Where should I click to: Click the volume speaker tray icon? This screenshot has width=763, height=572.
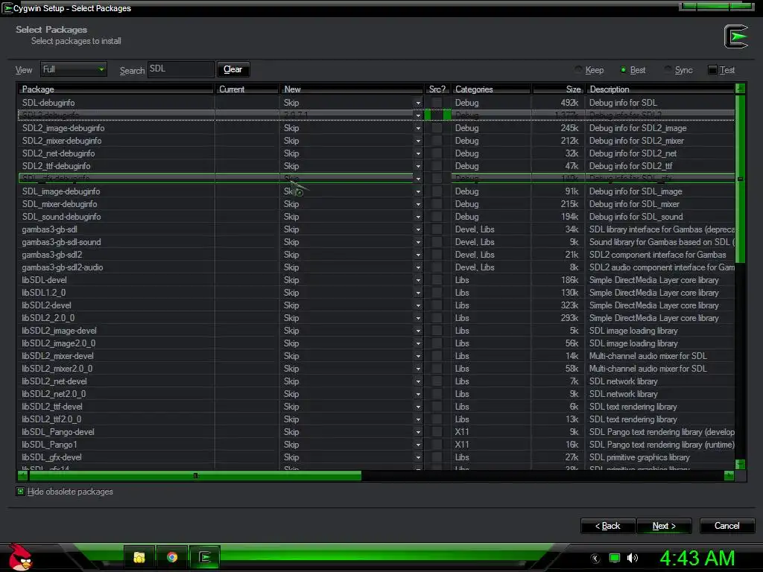click(633, 558)
